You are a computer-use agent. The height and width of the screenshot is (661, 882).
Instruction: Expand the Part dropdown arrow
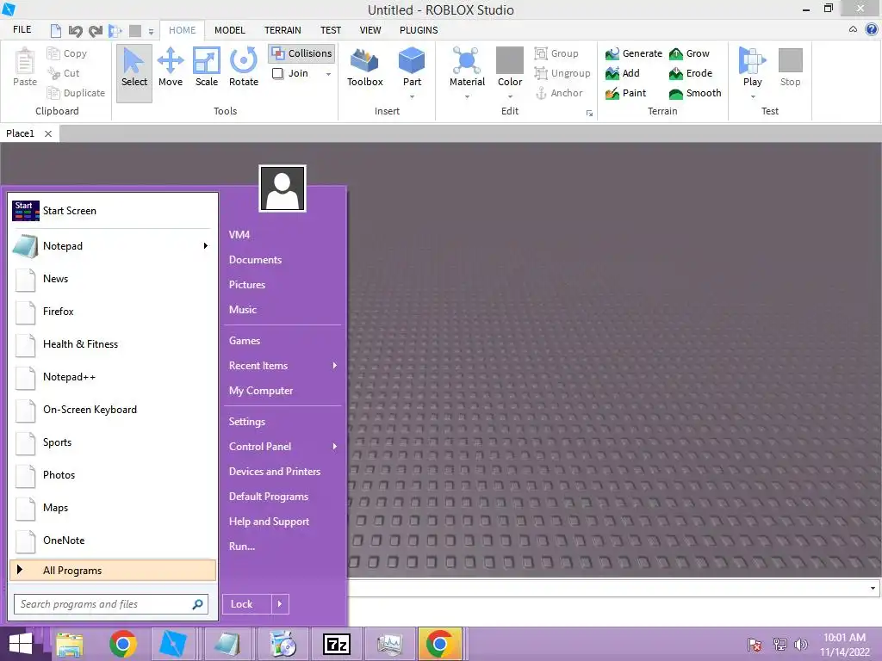pos(412,96)
